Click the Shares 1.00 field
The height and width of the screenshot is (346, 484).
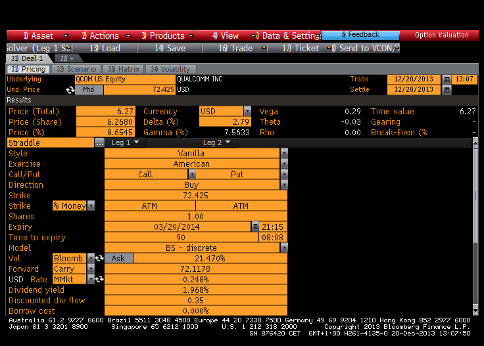coord(196,216)
